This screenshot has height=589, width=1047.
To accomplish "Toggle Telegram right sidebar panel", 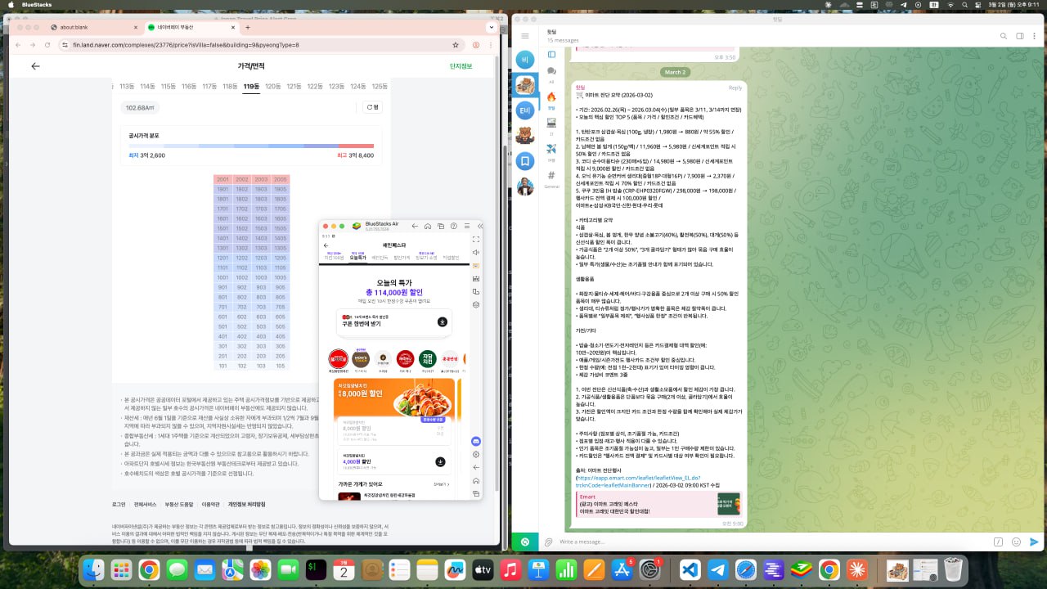I will pos(1020,36).
